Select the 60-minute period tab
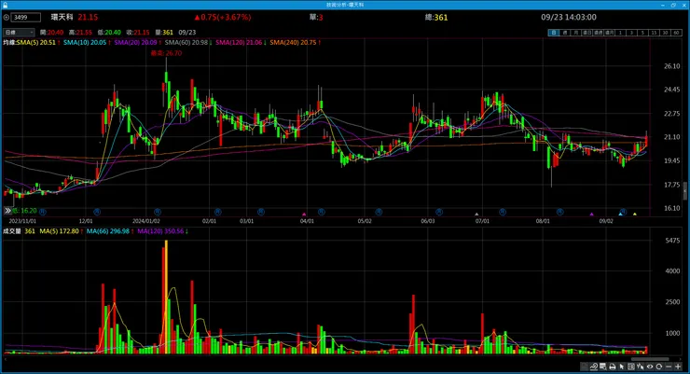Screen dimensions: 690x374 [676, 33]
